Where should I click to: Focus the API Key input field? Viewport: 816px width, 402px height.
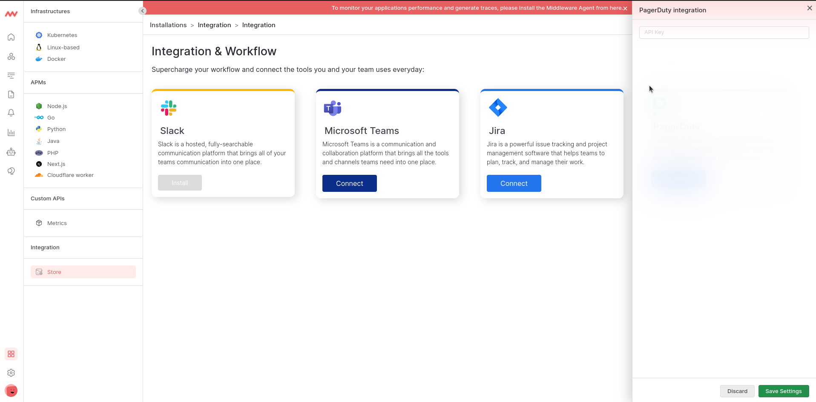[x=724, y=32]
